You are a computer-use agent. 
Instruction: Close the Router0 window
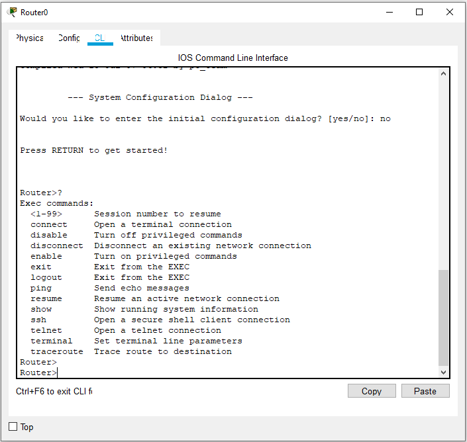pos(450,12)
